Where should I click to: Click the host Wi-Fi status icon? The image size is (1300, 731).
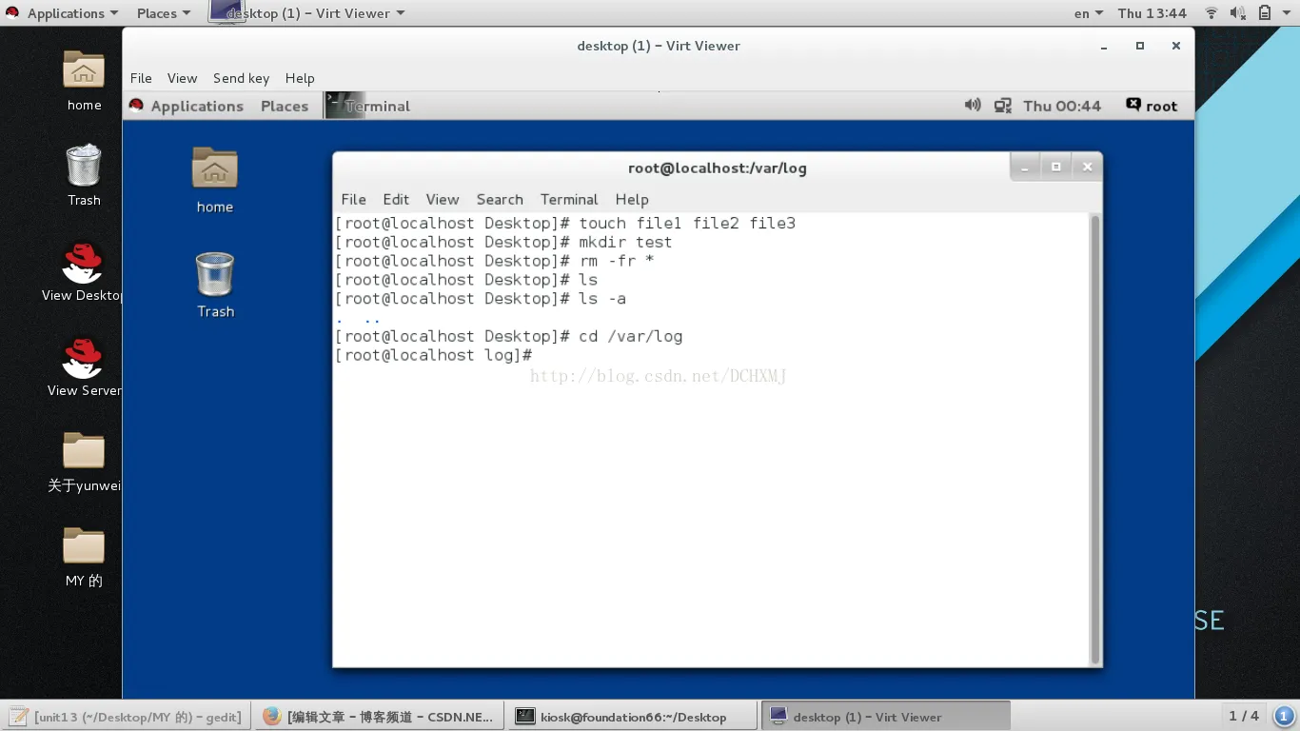pyautogui.click(x=1211, y=13)
